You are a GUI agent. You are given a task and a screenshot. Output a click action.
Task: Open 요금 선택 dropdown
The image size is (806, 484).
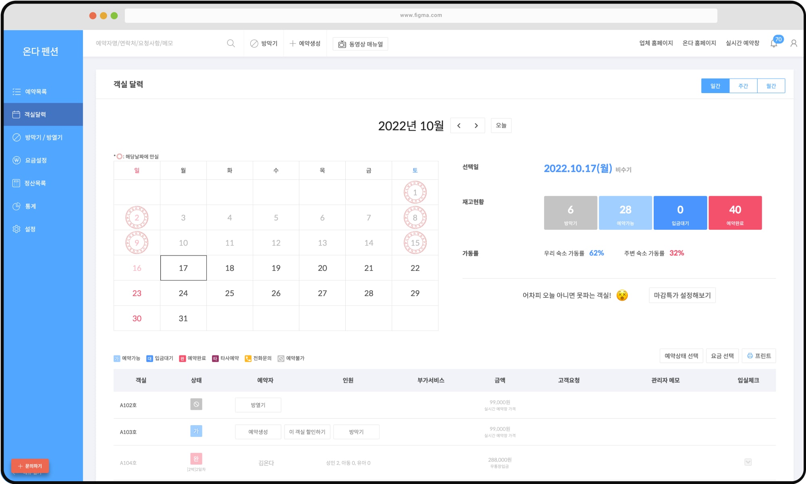click(x=722, y=356)
